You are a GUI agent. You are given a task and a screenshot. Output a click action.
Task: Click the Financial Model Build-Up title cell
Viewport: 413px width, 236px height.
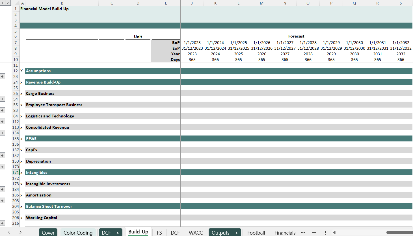[44, 9]
